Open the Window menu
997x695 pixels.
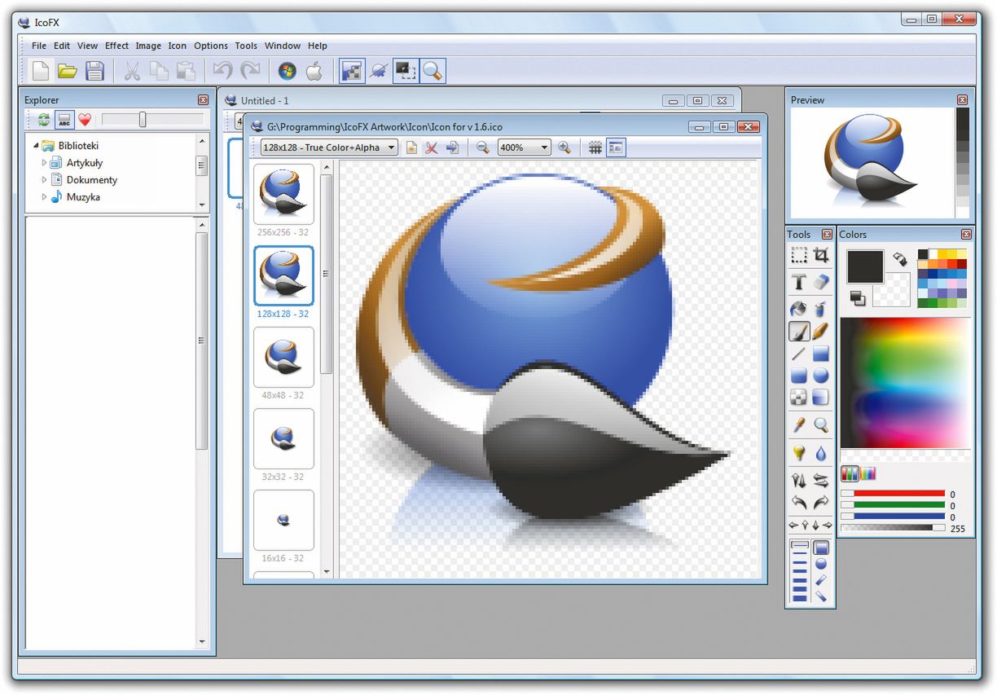[283, 46]
